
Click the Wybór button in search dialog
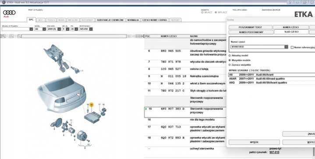click(x=254, y=142)
